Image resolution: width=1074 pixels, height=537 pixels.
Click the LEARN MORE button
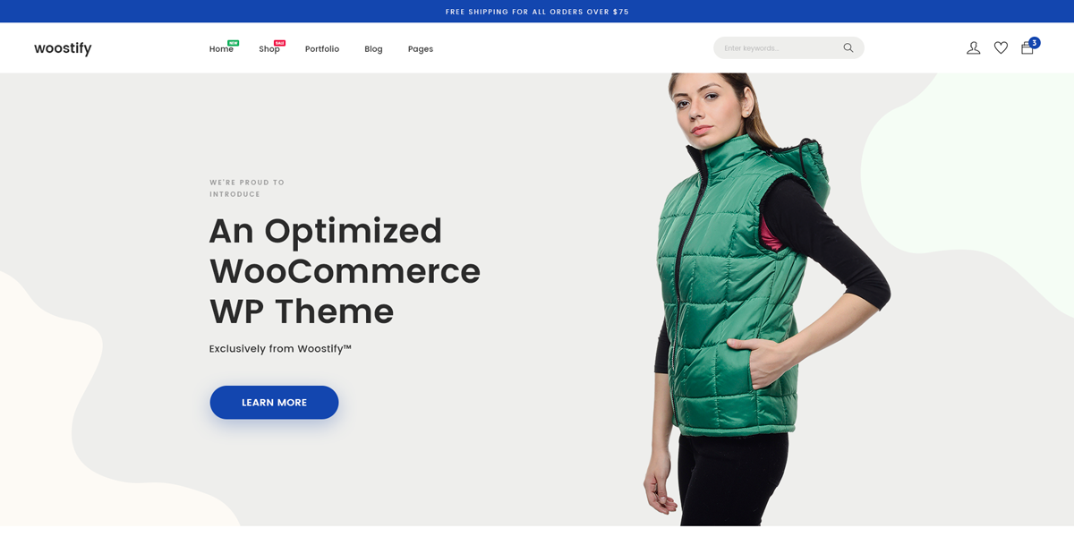pyautogui.click(x=274, y=403)
